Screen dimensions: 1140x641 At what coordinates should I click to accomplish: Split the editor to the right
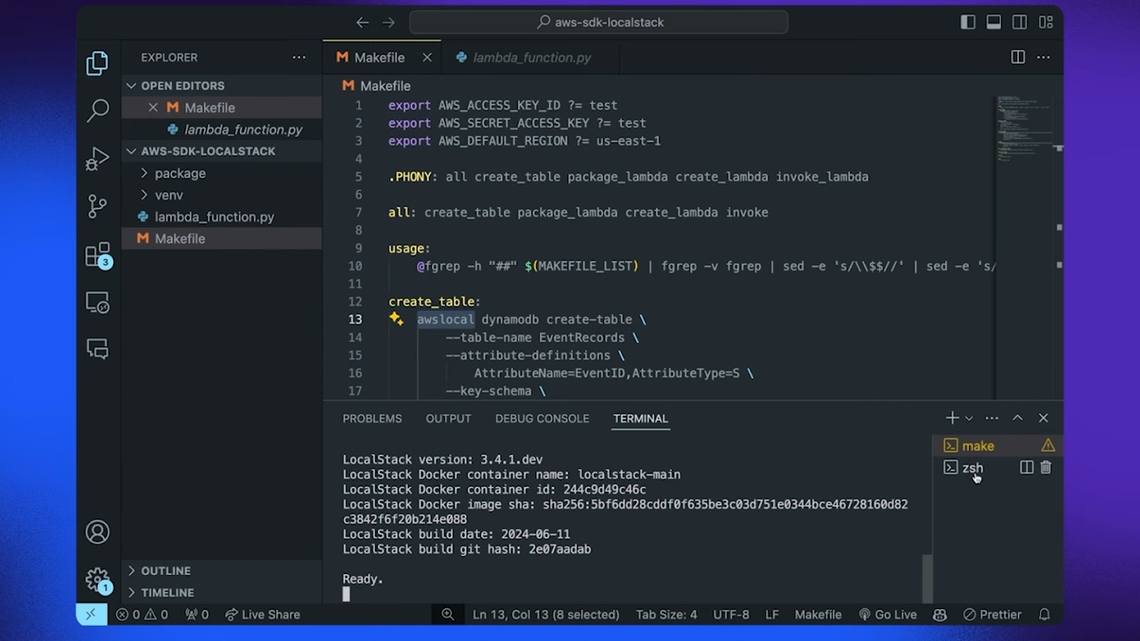pyautogui.click(x=1018, y=57)
